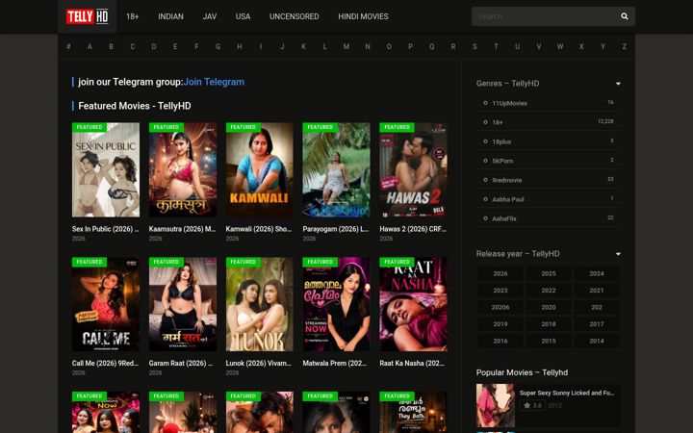Collapse the Release year – TellyHD arrow
693x433 pixels.
[x=618, y=254]
